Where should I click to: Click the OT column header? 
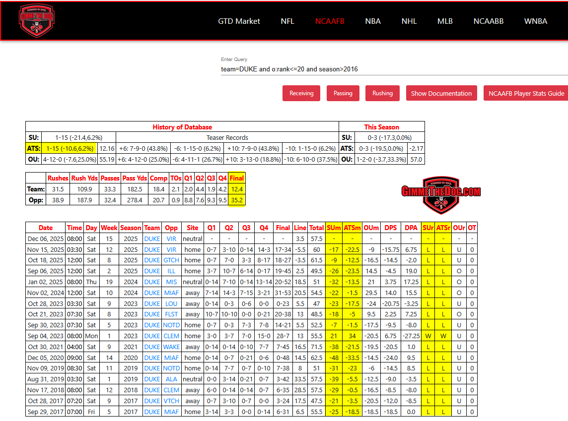(x=472, y=228)
